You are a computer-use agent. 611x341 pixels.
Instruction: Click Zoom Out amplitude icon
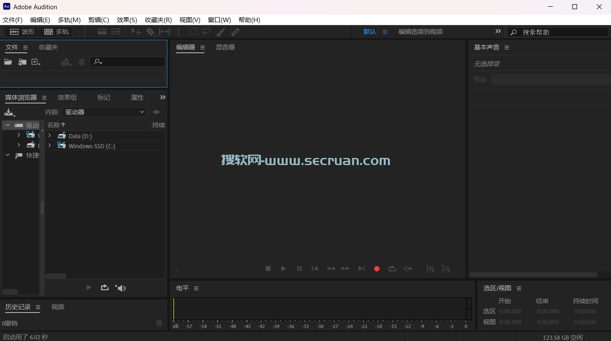coord(446,269)
